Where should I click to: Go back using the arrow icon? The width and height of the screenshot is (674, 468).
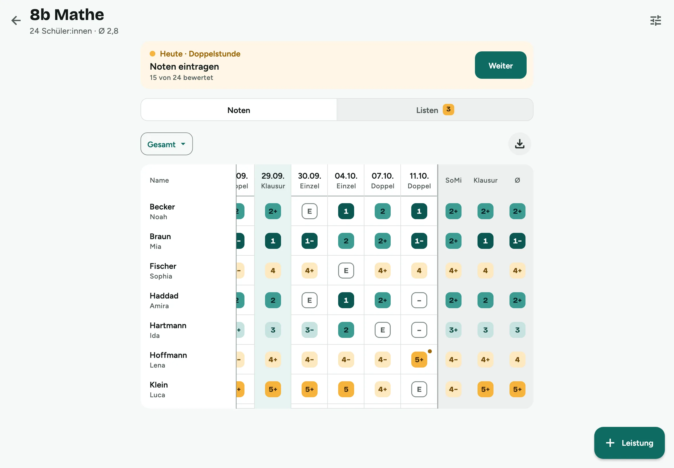click(16, 20)
